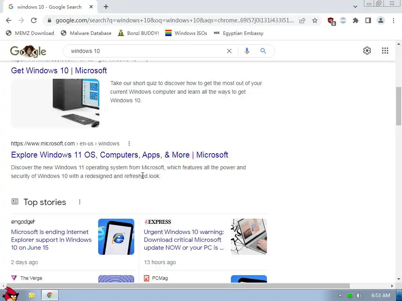Open Google apps grid

pos(385,51)
